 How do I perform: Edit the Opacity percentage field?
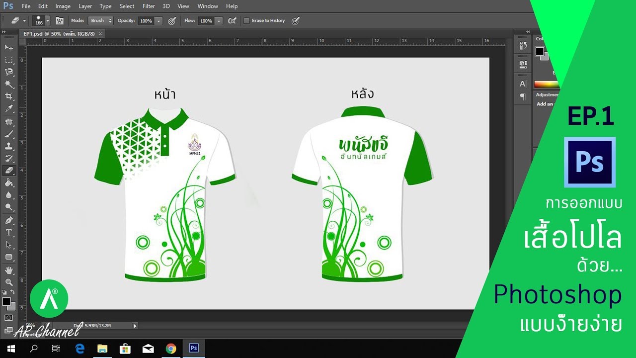(x=146, y=21)
